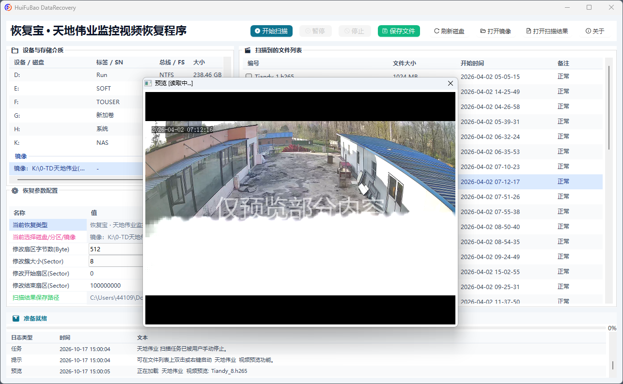Click the preview window title icon
This screenshot has width=623, height=384.
pyautogui.click(x=148, y=83)
